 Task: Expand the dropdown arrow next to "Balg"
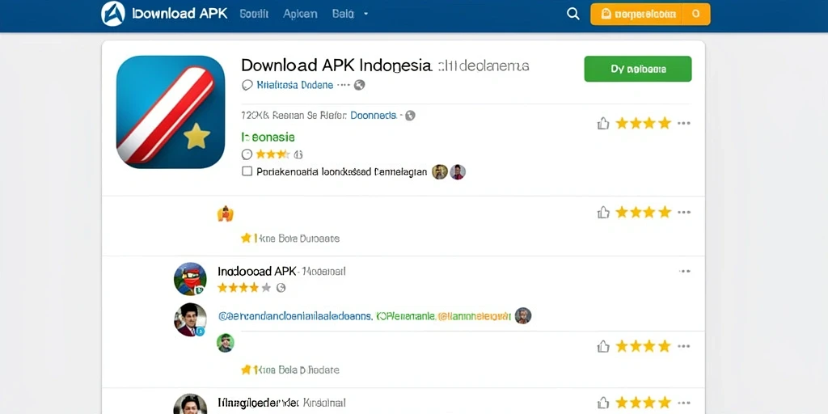pyautogui.click(x=366, y=15)
